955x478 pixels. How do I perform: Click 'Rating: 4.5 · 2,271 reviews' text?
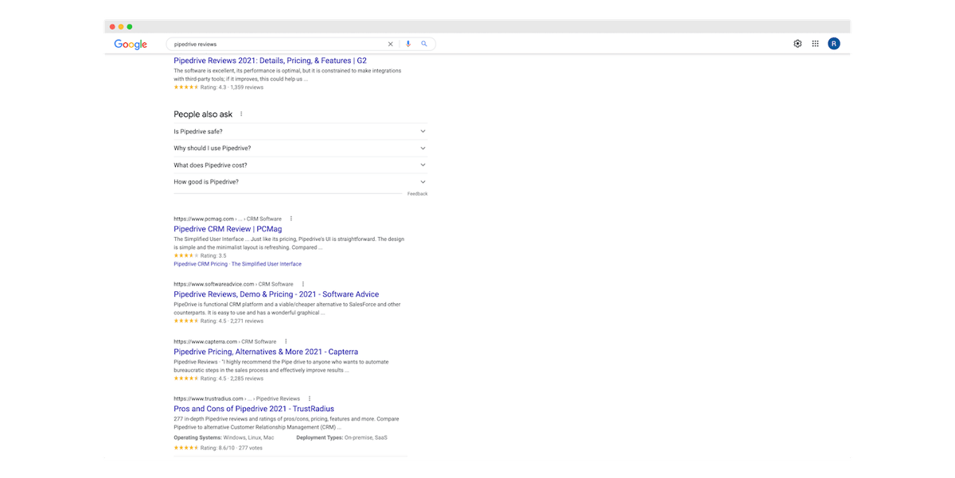click(232, 321)
